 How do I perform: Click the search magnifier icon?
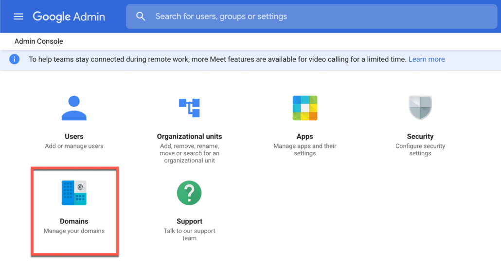coord(141,16)
